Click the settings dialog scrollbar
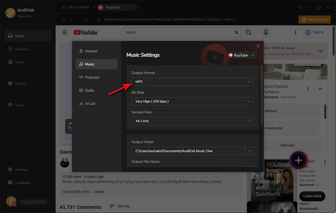The image size is (336, 213). tap(261, 95)
